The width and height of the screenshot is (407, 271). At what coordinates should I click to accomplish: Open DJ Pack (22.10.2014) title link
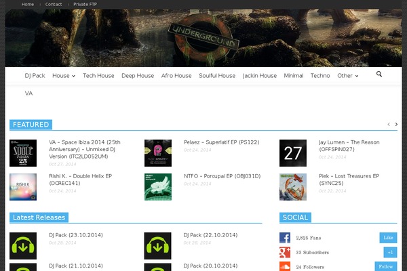tap(210, 235)
